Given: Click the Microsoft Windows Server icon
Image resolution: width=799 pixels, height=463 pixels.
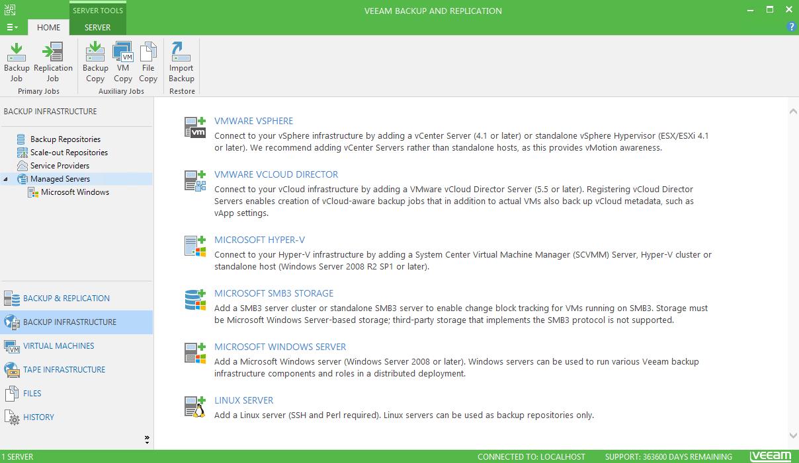Looking at the screenshot, I should tap(195, 353).
